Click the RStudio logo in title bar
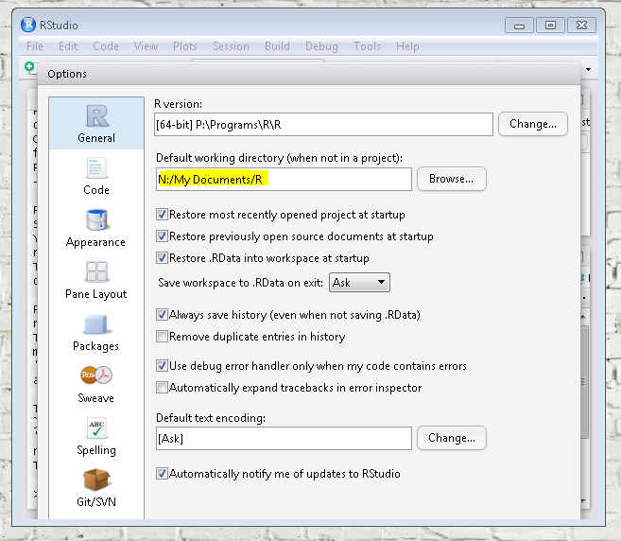621x541 pixels. 28,25
